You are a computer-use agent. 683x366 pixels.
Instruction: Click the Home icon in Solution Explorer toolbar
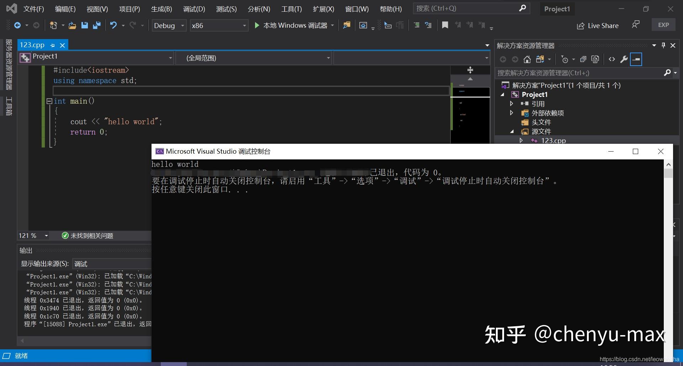click(x=528, y=59)
